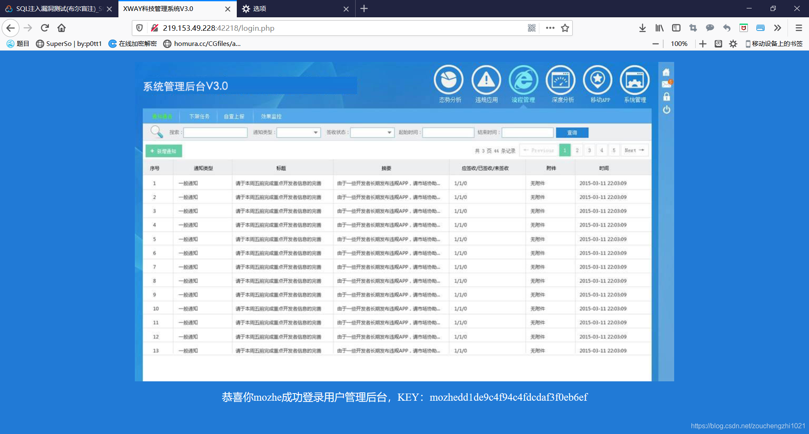Image resolution: width=809 pixels, height=434 pixels.
Task: Open 移动设备上的书签 folder
Action: click(774, 43)
